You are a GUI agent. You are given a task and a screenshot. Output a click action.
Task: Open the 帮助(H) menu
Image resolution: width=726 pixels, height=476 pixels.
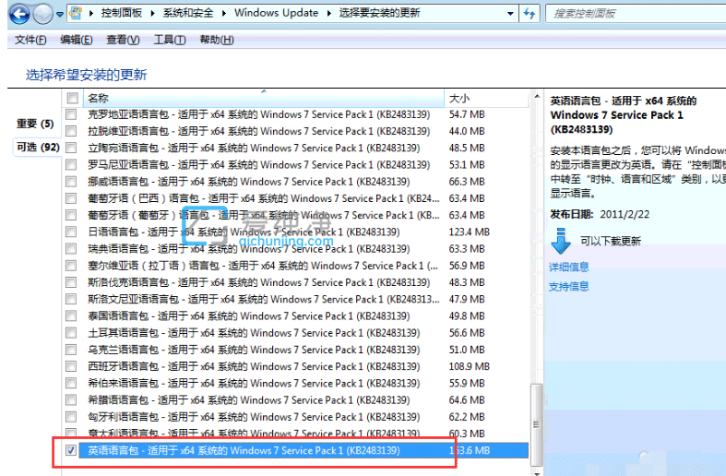217,40
